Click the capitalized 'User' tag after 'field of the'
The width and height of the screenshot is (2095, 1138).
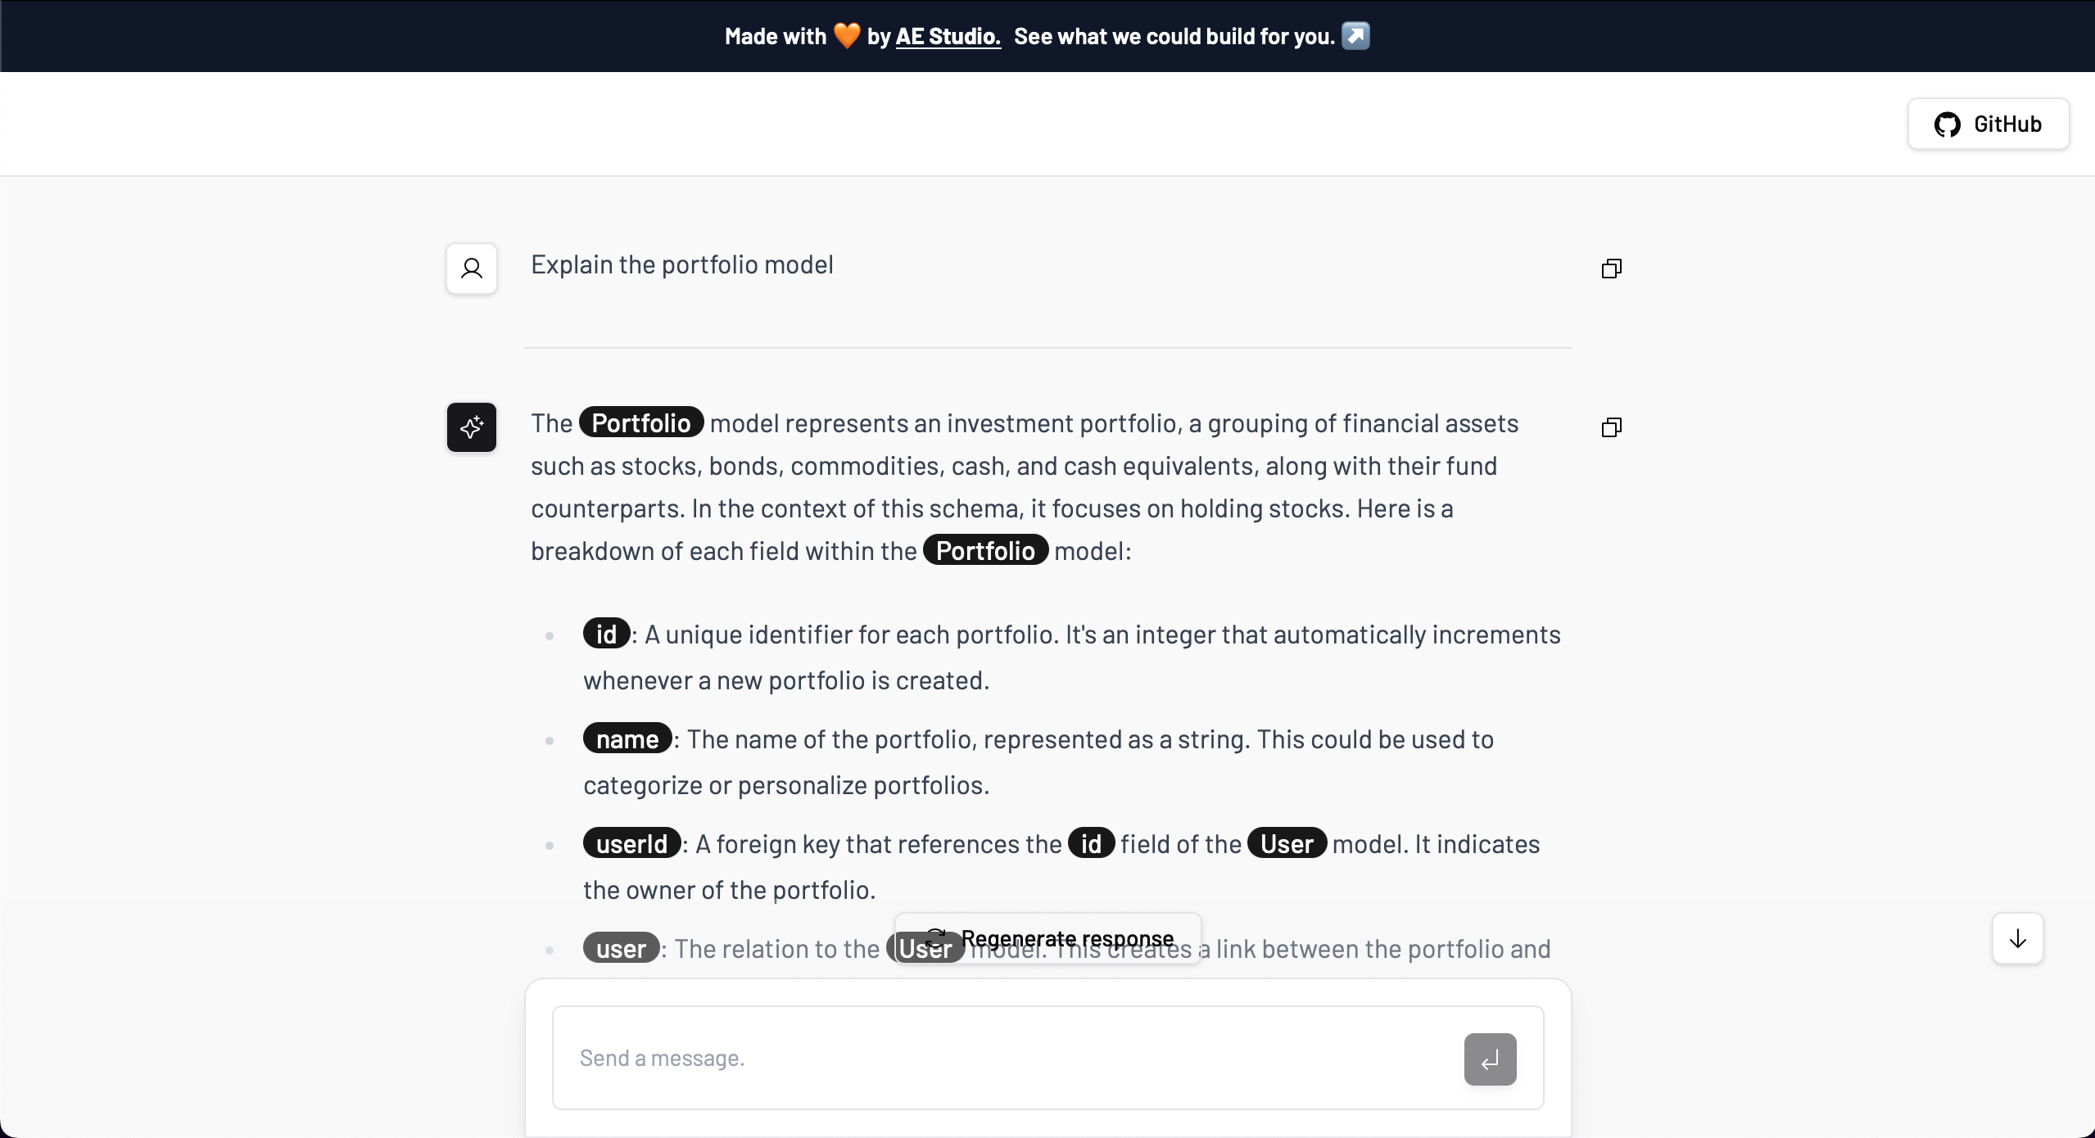(x=1286, y=844)
